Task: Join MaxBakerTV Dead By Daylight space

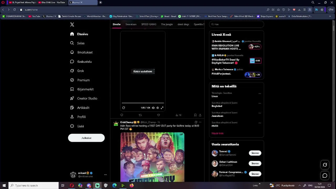Action: pos(255,61)
